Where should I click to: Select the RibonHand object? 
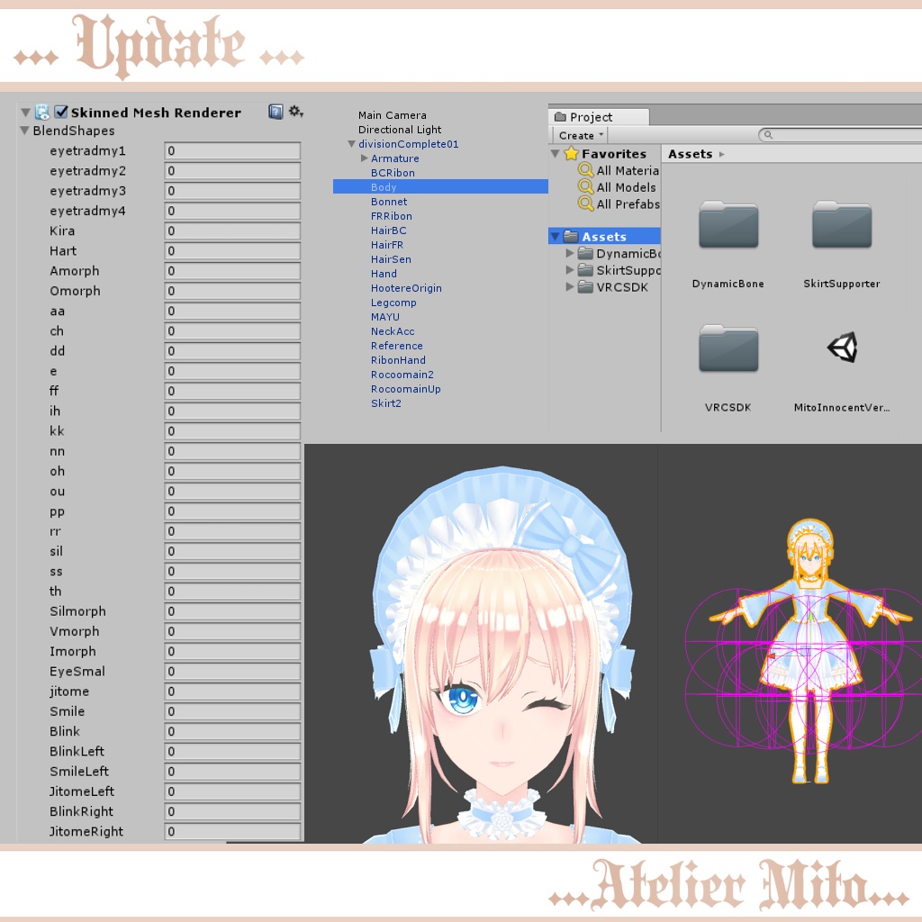(398, 360)
